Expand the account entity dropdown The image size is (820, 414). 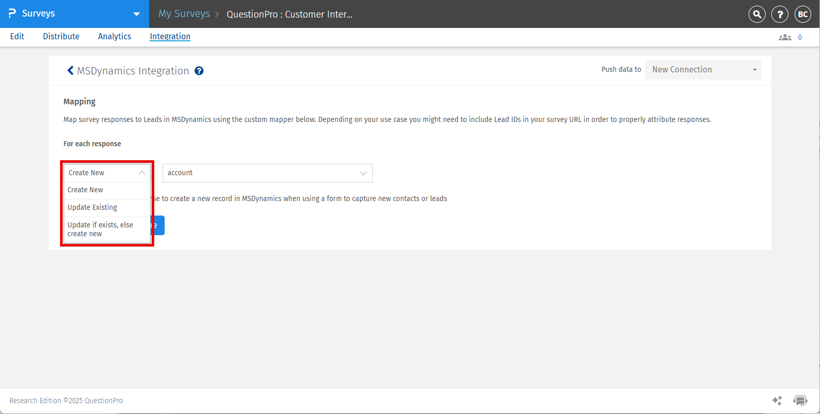tap(267, 173)
